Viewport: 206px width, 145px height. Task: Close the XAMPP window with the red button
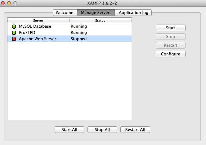click(3, 3)
